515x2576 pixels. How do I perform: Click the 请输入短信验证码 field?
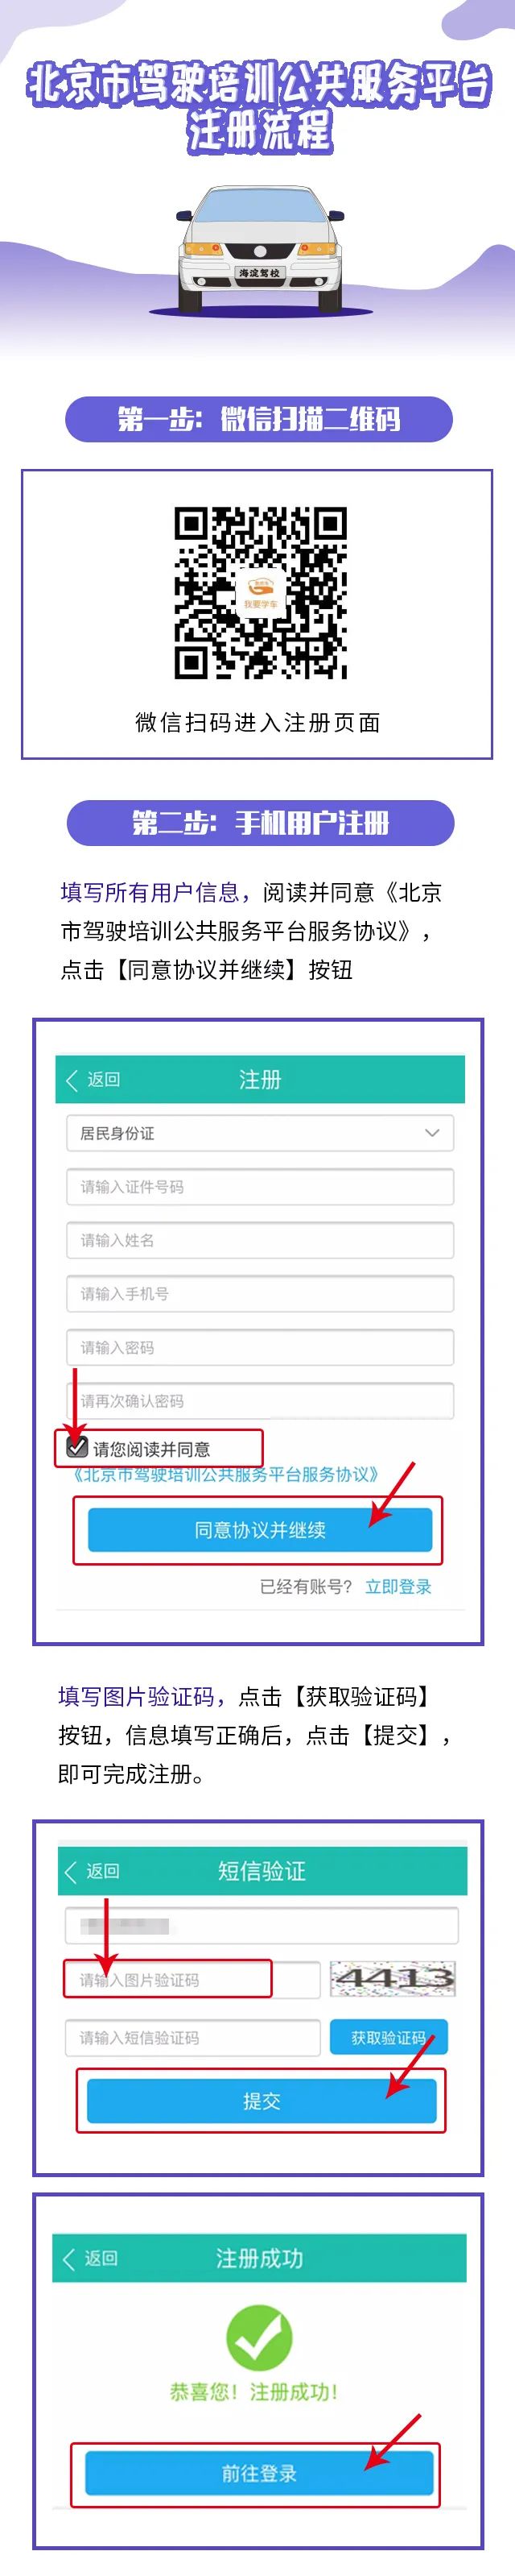[192, 2037]
